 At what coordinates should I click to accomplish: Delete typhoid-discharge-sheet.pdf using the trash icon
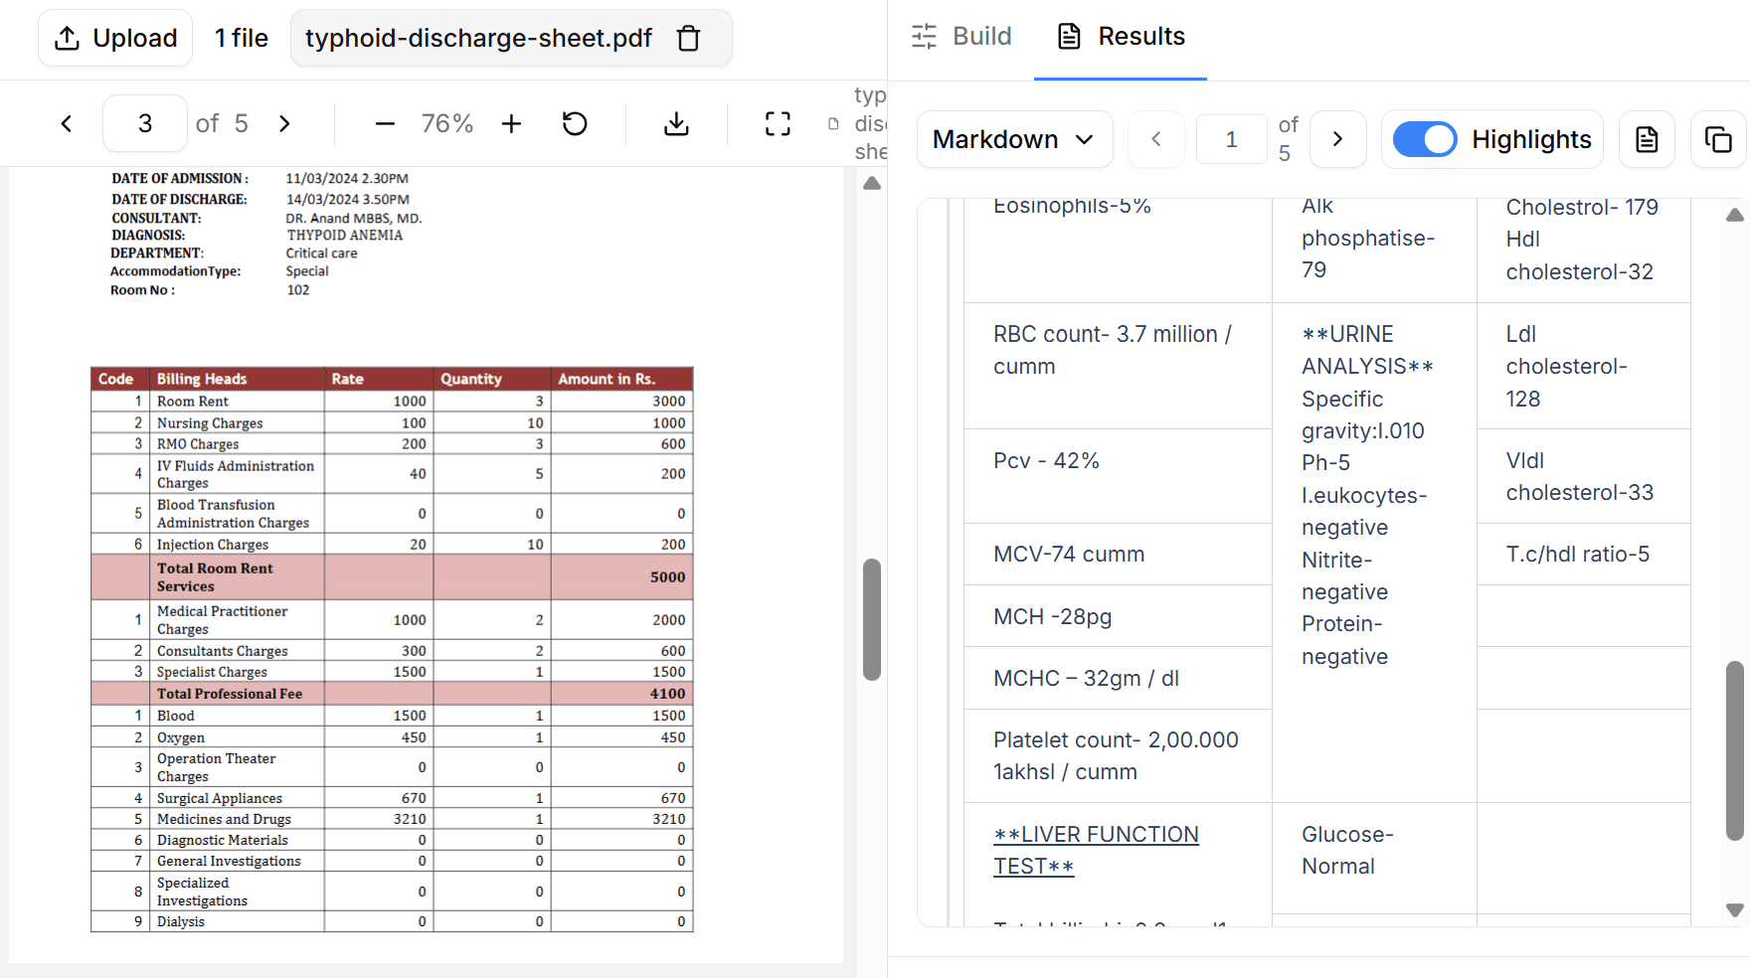point(688,38)
